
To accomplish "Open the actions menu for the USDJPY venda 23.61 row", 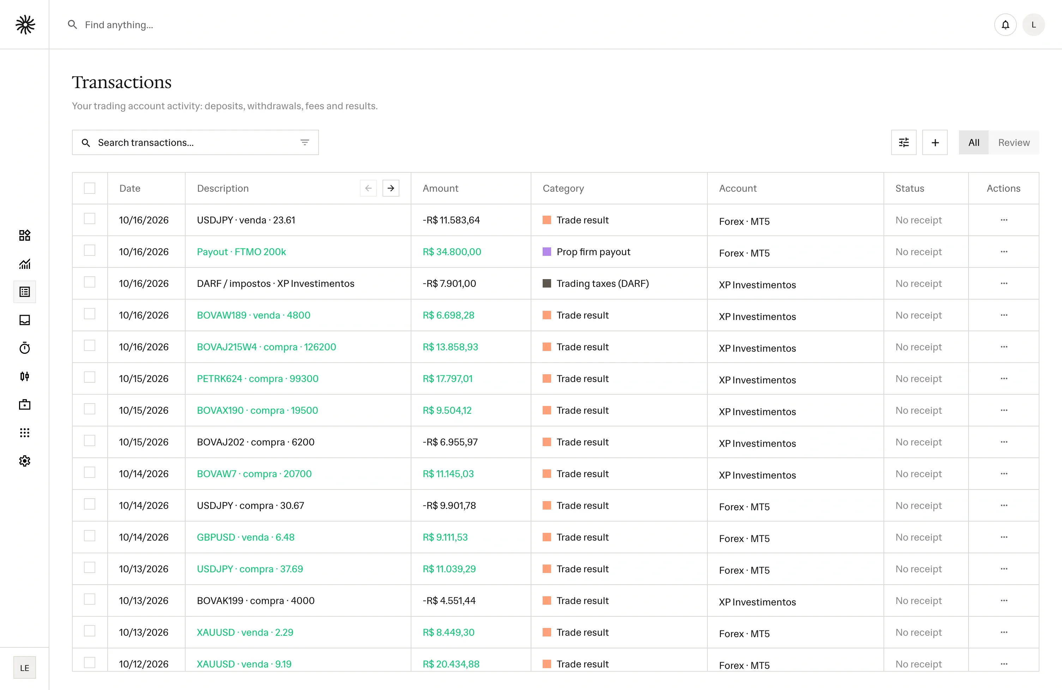I will 1004,220.
